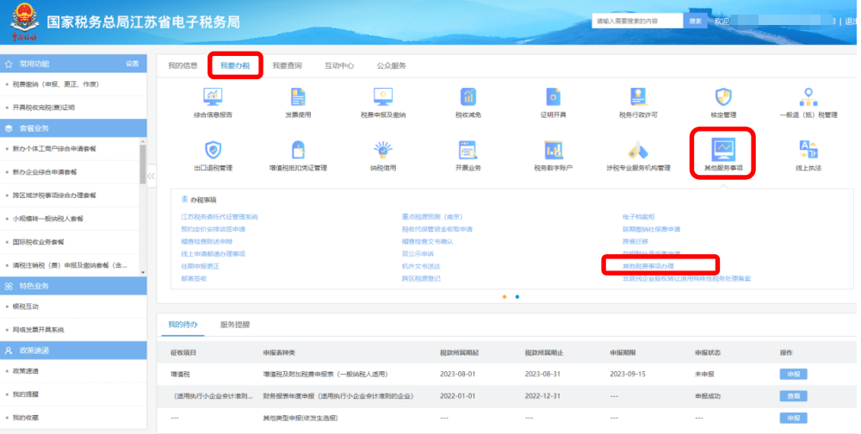Switch to the 公众服务 tab
Screen dimensions: 861x434
391,65
